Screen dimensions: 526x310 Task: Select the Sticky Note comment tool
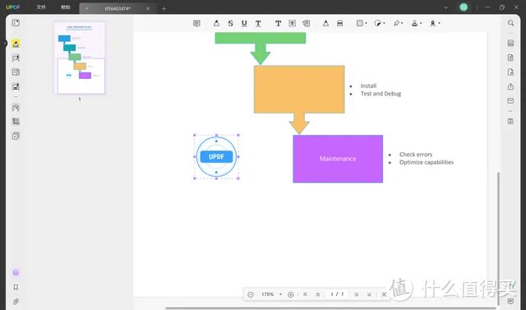click(196, 23)
